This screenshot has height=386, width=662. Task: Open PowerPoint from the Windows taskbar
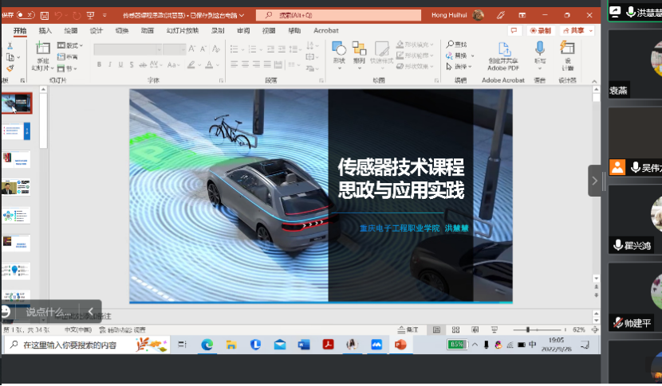coord(400,345)
